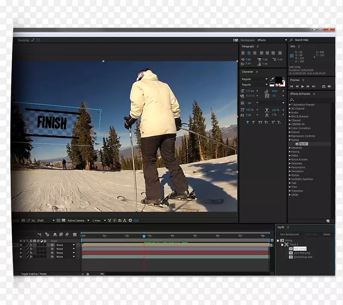Click the search icon in Effects & Presets
The height and width of the screenshot is (305, 343).
291,100
